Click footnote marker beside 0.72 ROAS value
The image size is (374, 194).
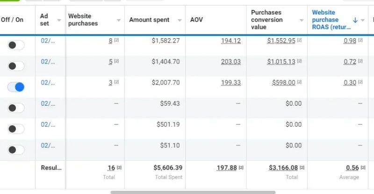coord(360,62)
